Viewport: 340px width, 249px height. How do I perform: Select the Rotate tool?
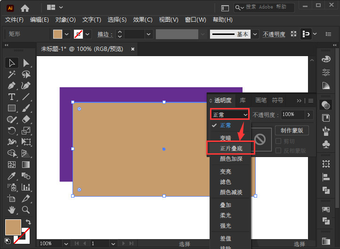[12, 131]
